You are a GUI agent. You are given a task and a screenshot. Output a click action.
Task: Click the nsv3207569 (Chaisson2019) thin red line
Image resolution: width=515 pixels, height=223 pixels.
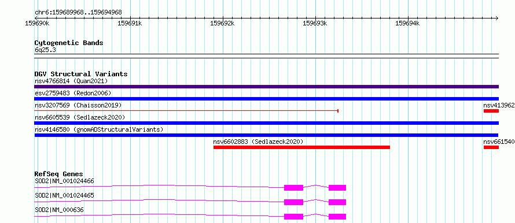(186, 111)
